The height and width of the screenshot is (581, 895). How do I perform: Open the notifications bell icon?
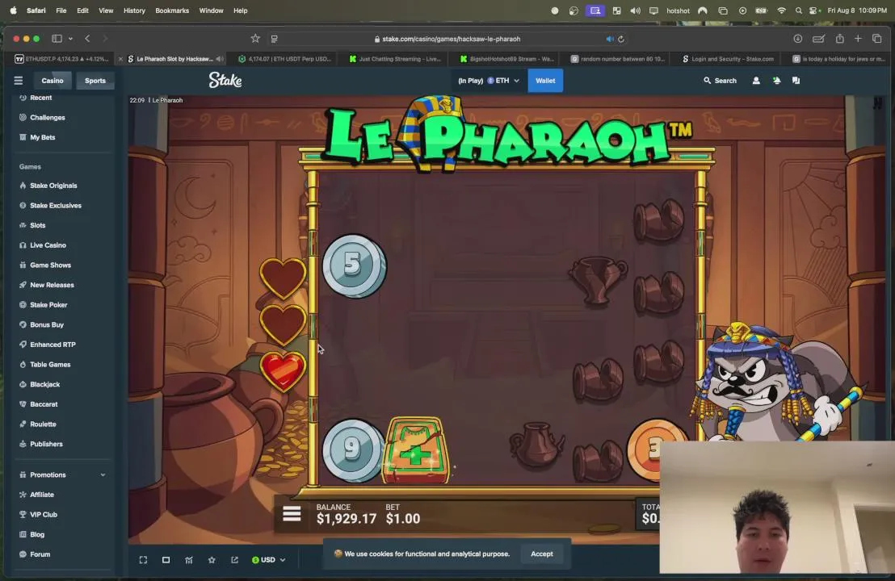click(776, 81)
